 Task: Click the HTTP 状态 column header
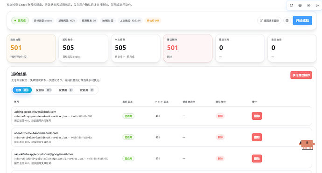tap(162, 102)
